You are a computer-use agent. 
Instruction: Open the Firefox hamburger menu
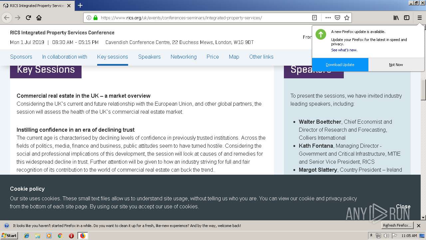[x=419, y=18]
